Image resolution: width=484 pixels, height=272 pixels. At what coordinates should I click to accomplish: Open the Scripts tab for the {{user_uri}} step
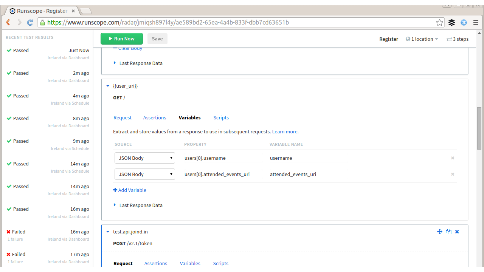(x=221, y=117)
